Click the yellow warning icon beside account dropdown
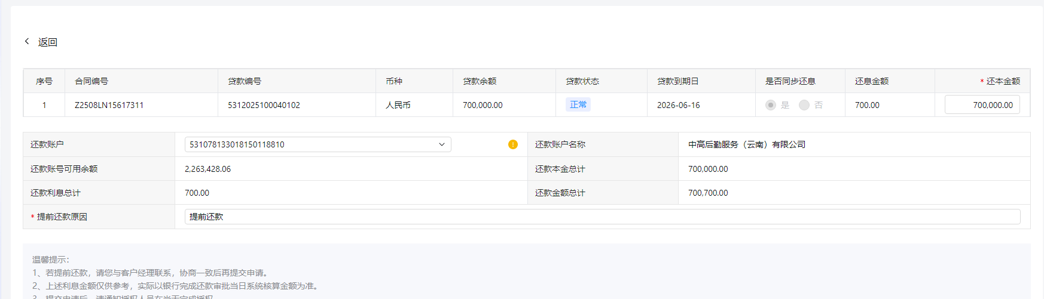 512,144
